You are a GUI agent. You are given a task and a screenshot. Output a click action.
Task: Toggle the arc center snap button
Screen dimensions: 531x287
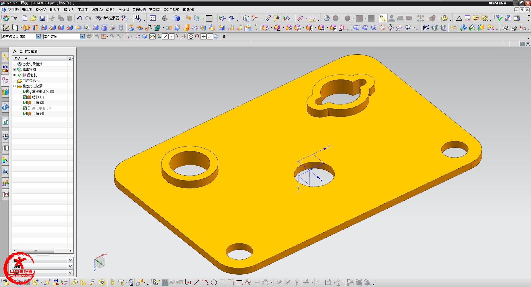click(191, 36)
